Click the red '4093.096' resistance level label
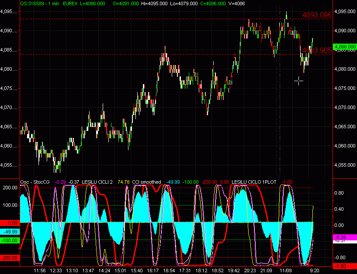The width and height of the screenshot is (357, 274). [317, 15]
